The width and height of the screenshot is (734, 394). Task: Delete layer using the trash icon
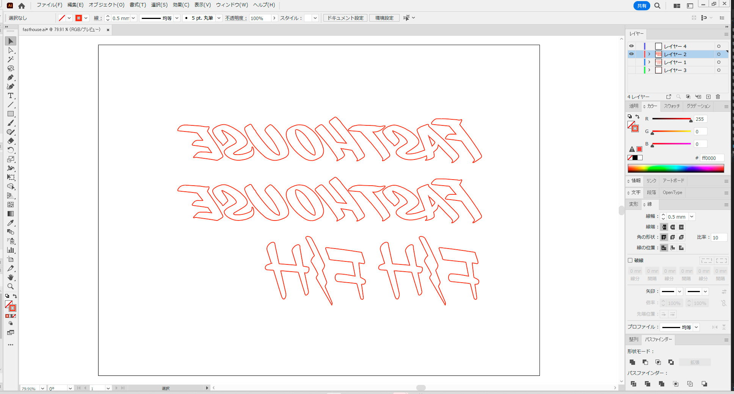pos(718,97)
